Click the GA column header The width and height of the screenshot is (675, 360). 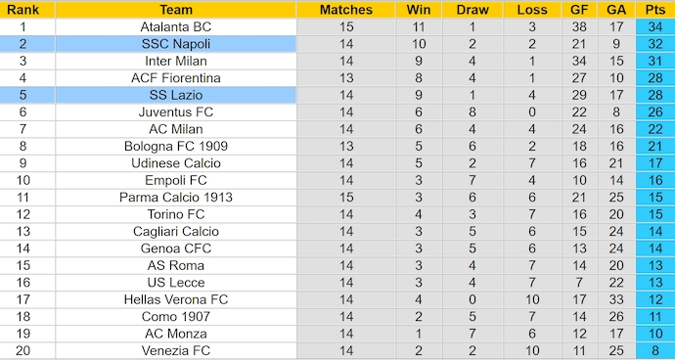coord(616,10)
